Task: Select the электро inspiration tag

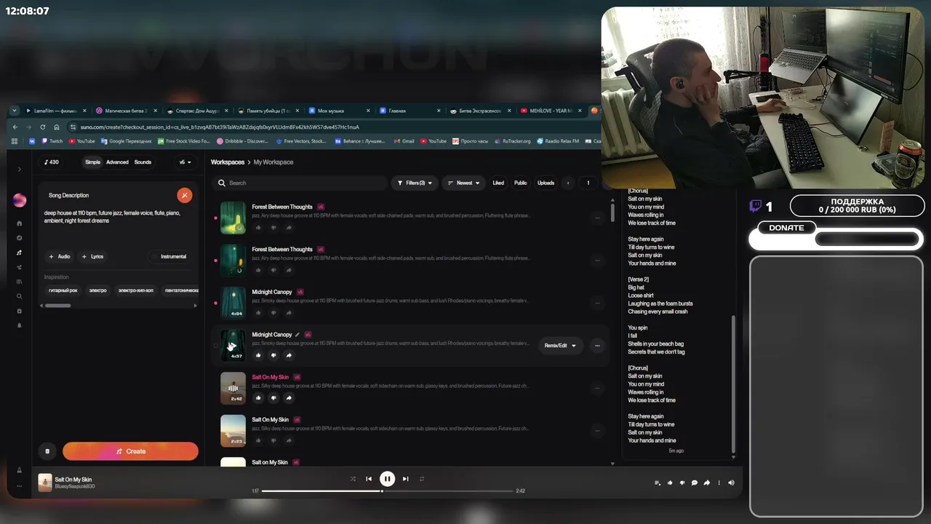Action: (x=97, y=290)
